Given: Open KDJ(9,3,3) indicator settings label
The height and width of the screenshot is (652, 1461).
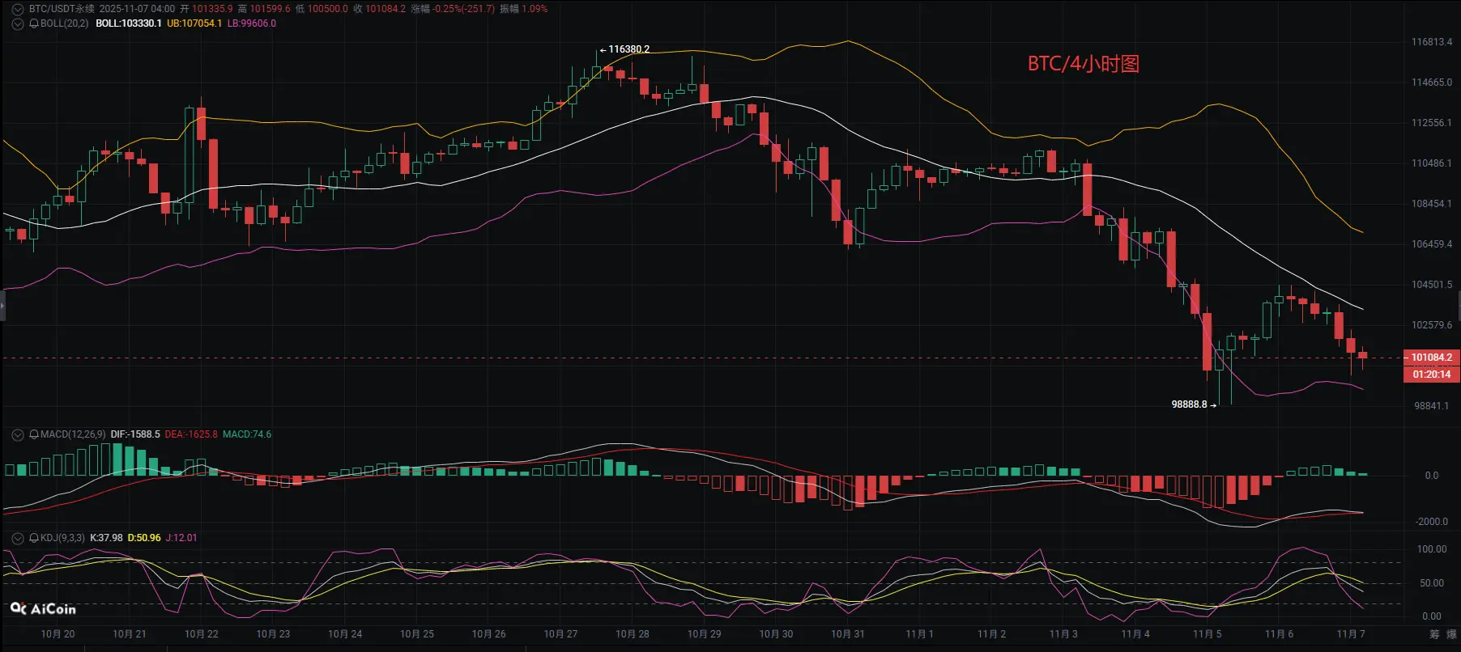Looking at the screenshot, I should click(x=62, y=538).
